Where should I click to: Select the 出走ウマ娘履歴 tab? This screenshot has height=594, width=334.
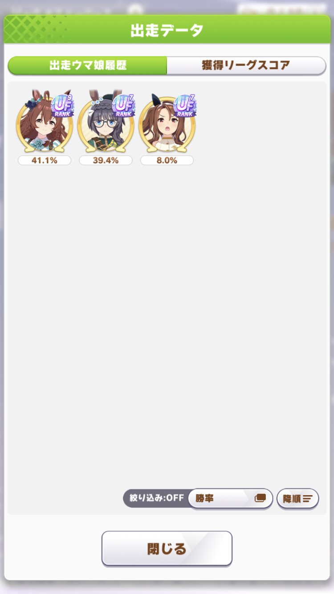tap(88, 65)
